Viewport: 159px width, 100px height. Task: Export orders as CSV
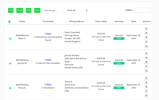11,10
